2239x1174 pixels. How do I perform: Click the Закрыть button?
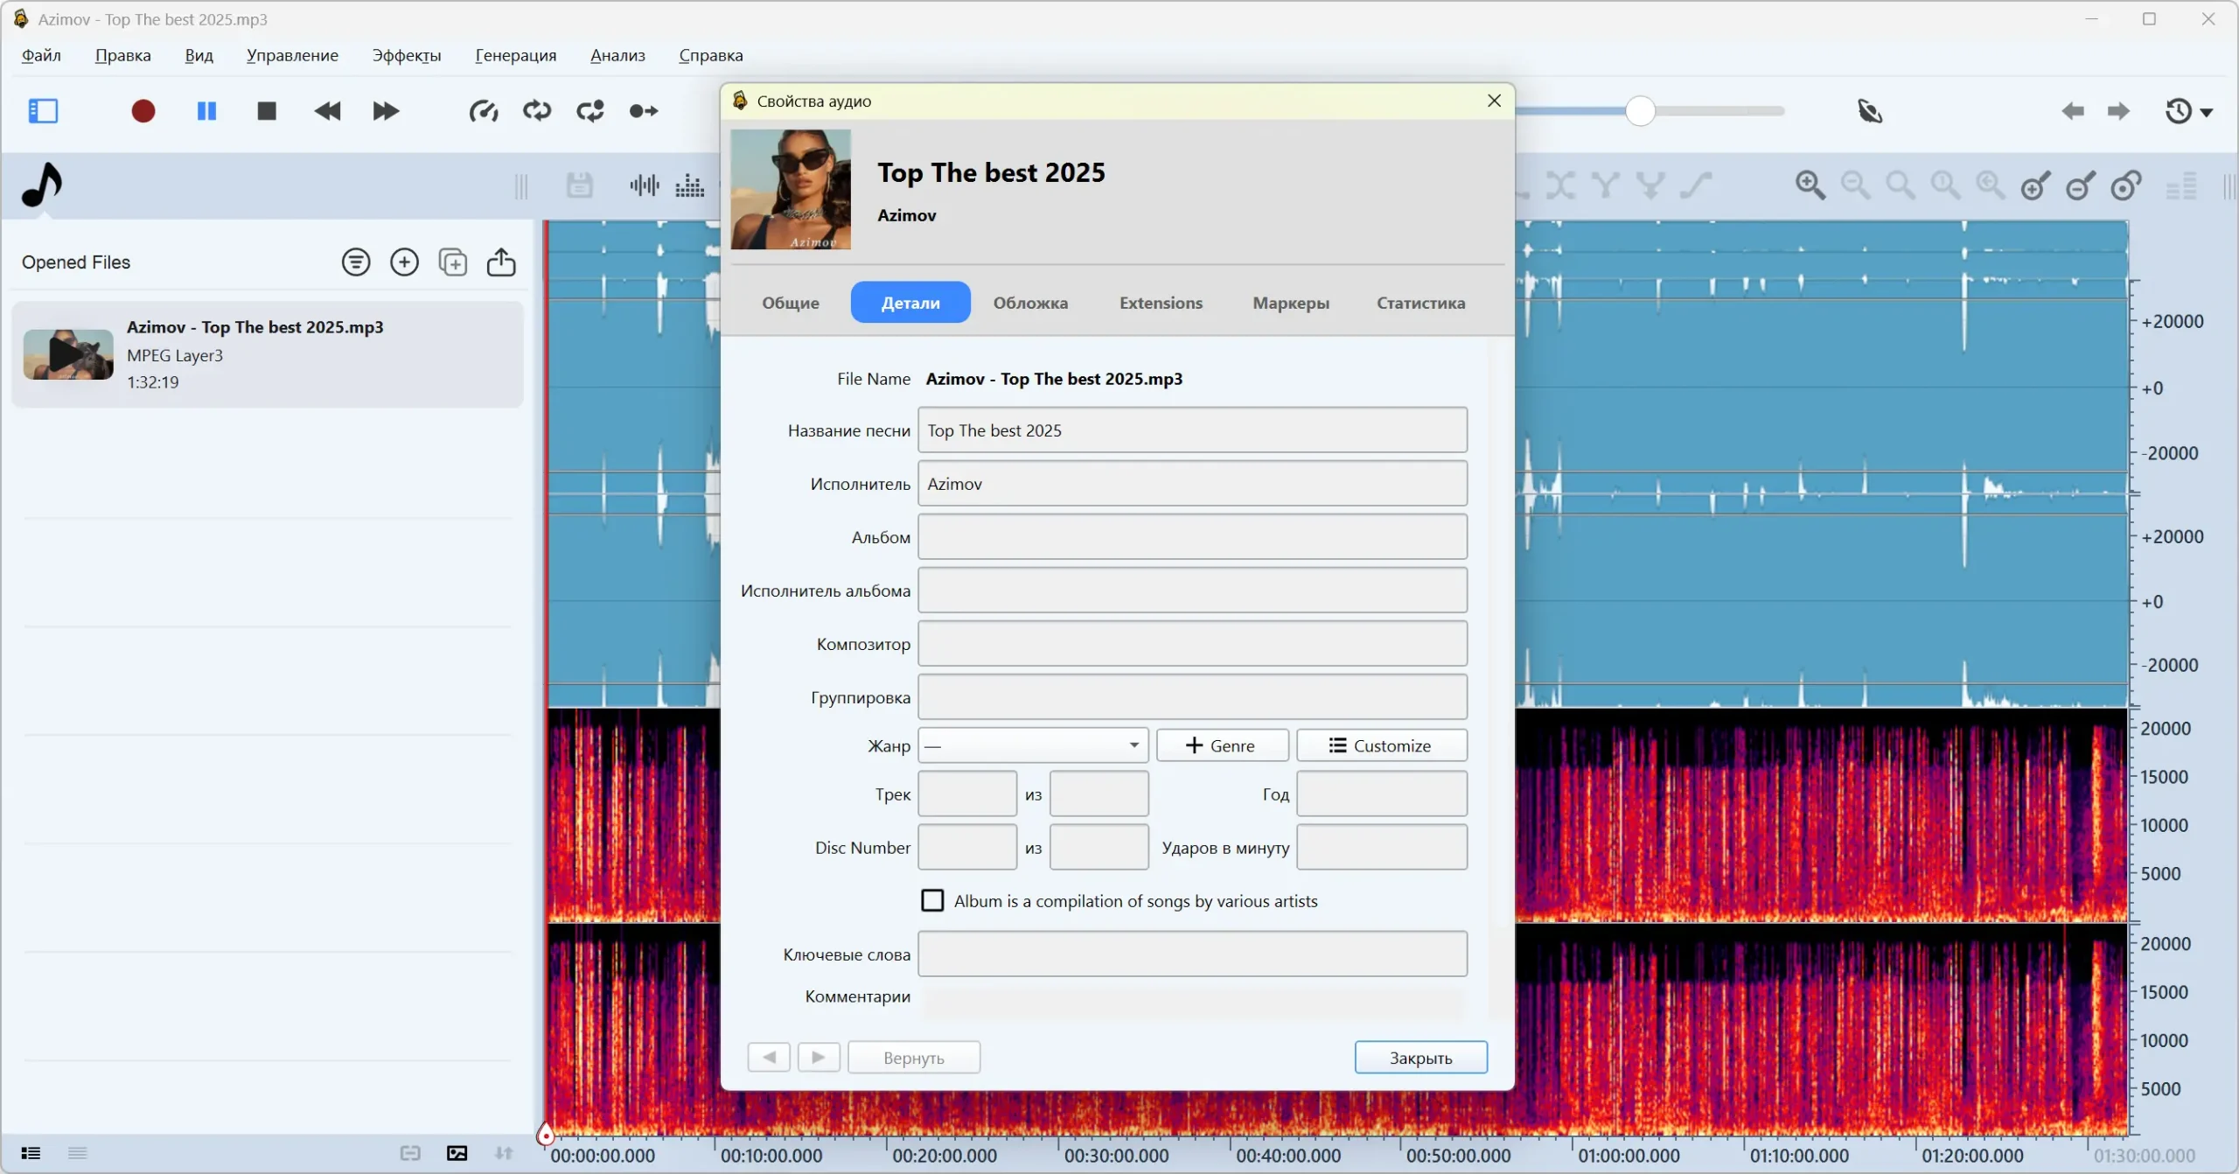tap(1420, 1058)
